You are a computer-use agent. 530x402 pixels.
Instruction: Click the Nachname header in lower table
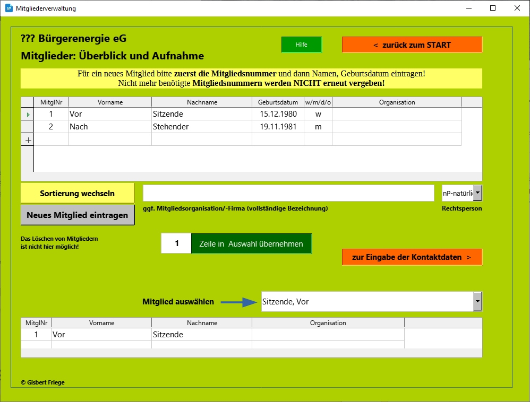coord(202,323)
